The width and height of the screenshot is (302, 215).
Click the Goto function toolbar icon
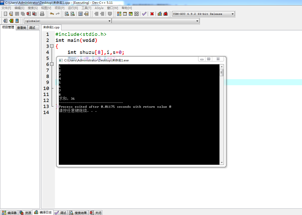click(x=81, y=14)
